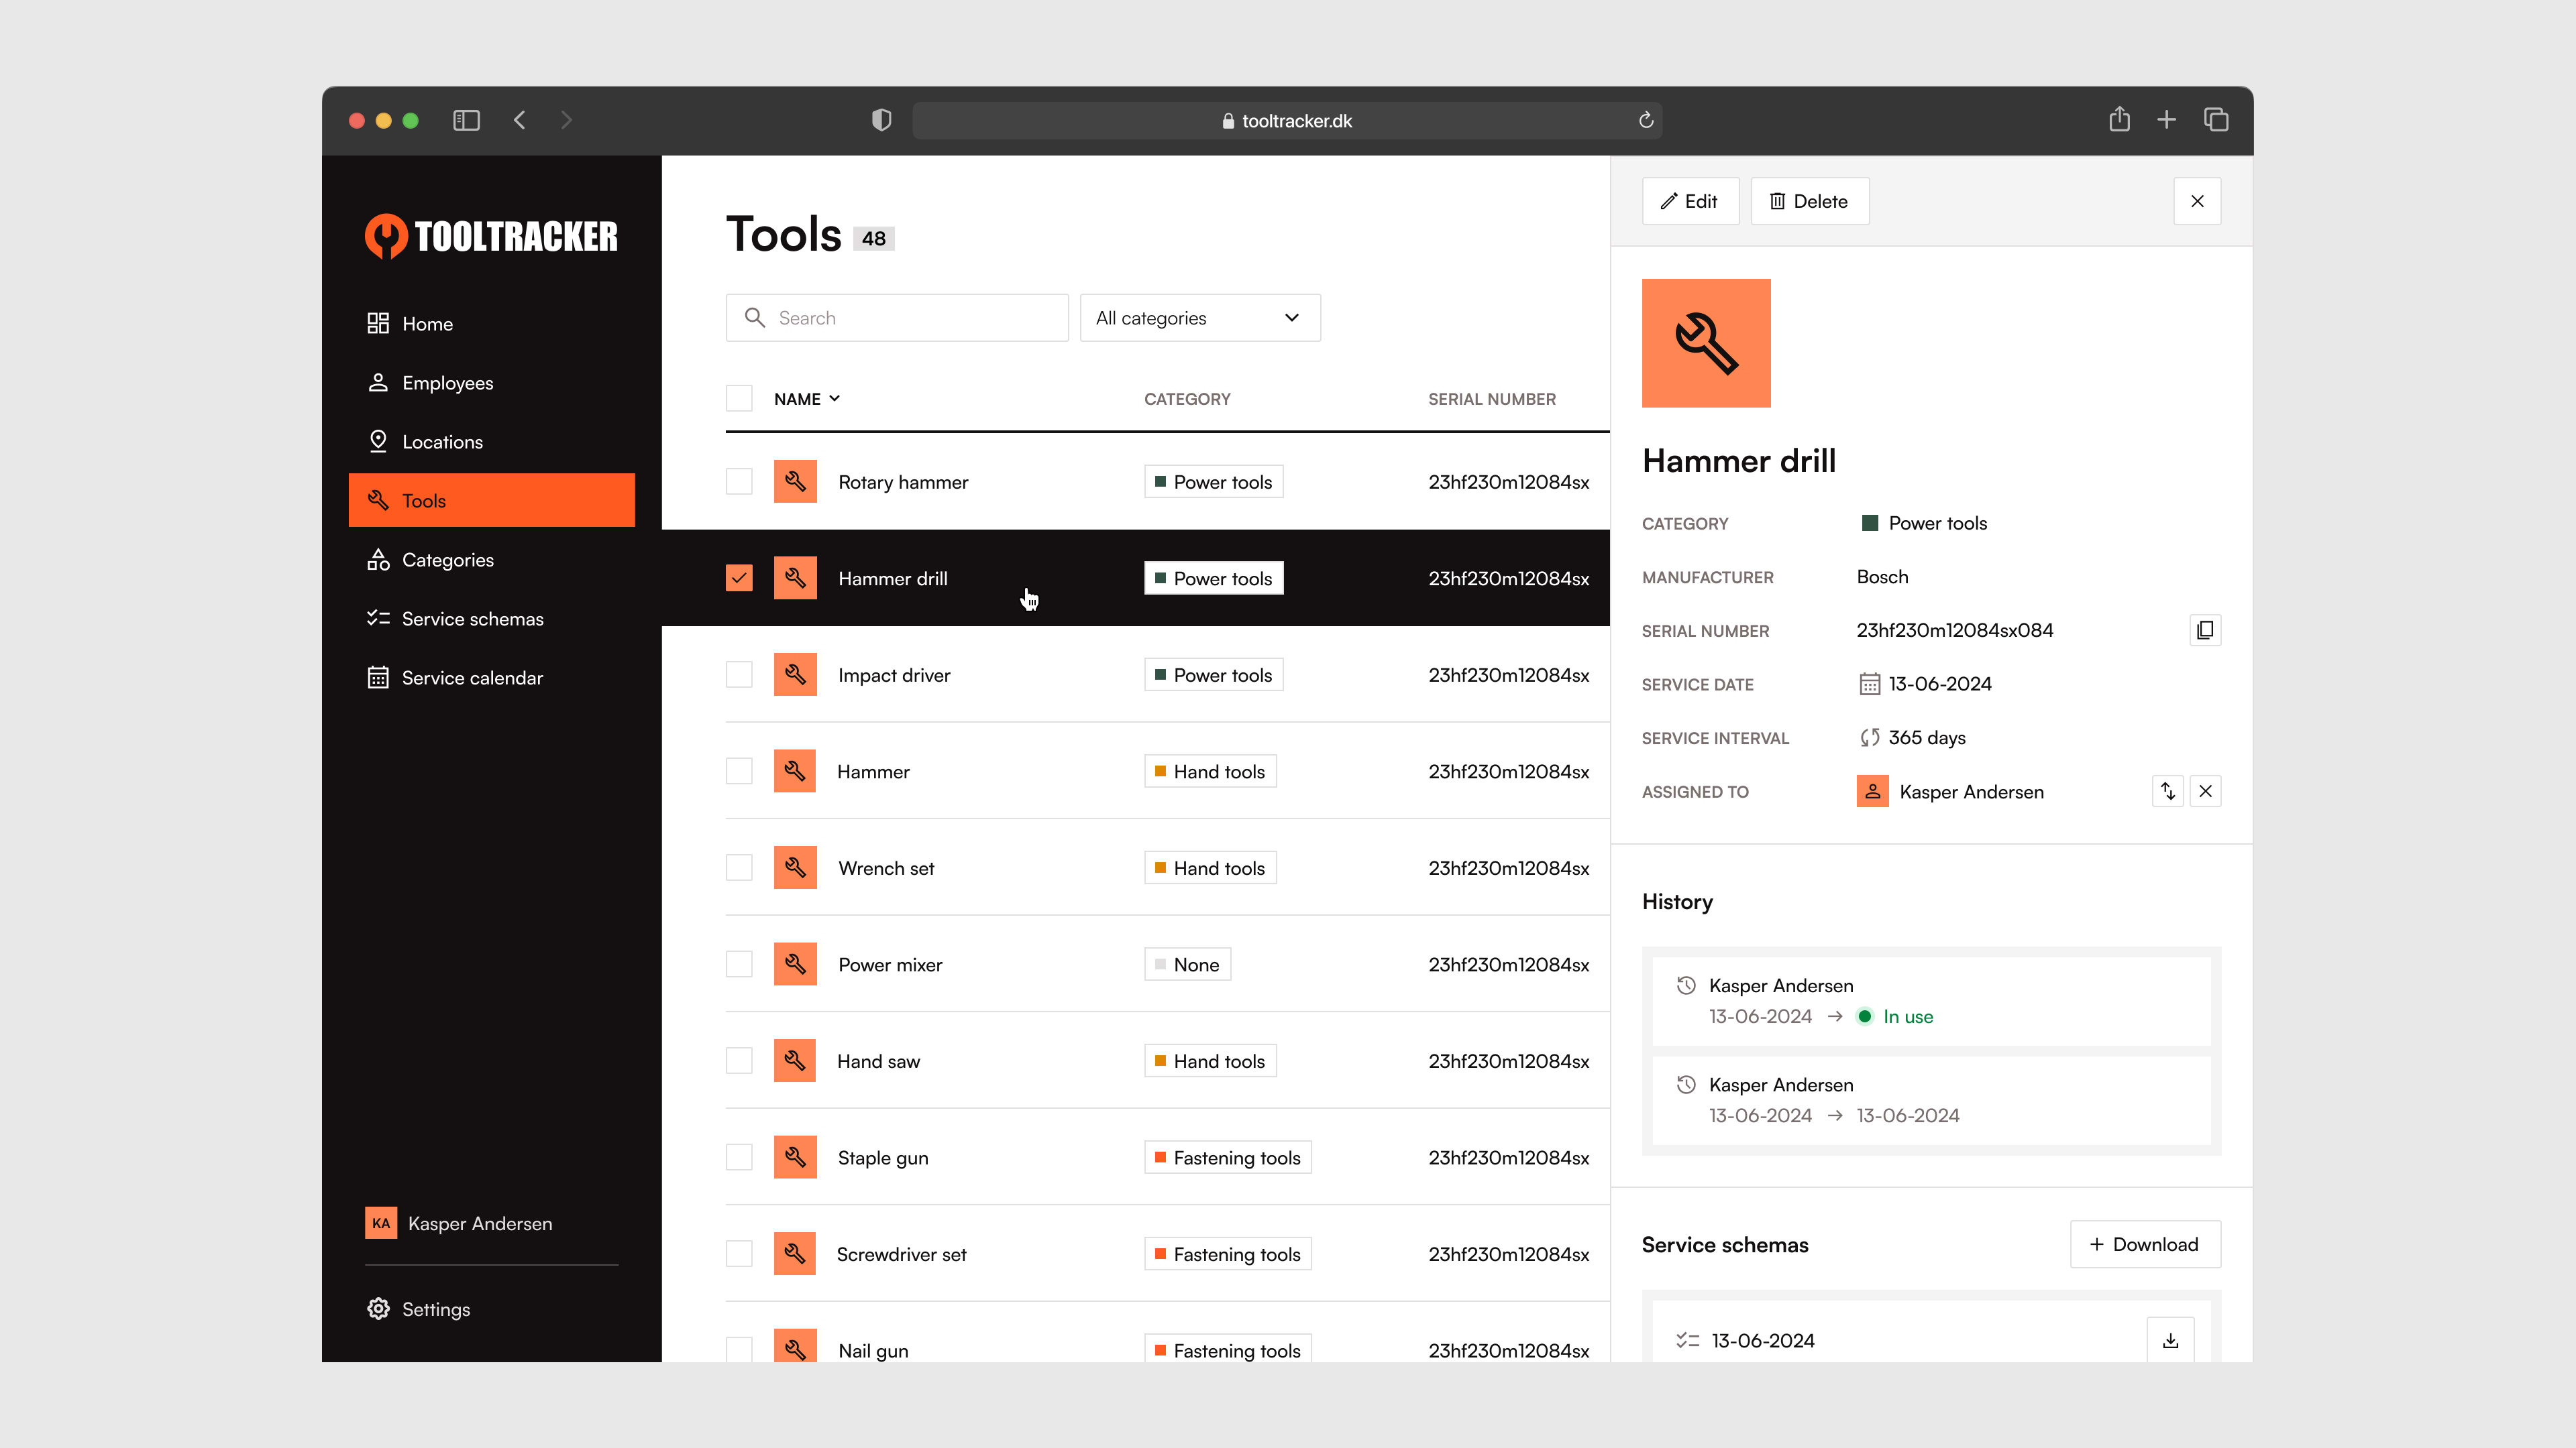Click the search magnifier icon

tap(755, 318)
